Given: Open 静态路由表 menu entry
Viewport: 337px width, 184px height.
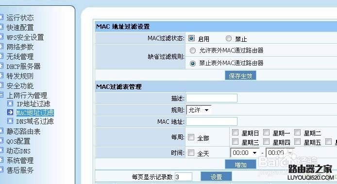Looking at the screenshot, I should coord(23,132).
